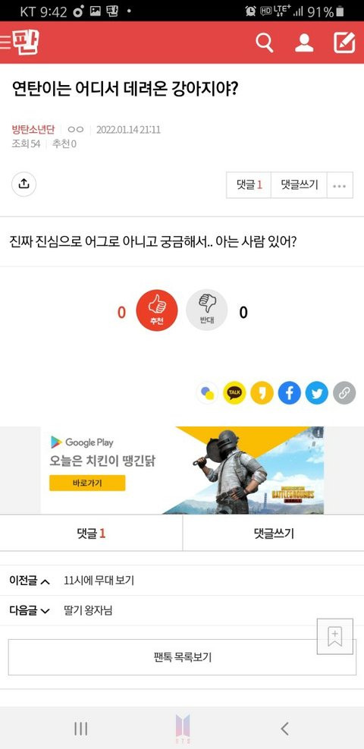Tap the share upload icon
364x749 pixels.
click(x=24, y=184)
